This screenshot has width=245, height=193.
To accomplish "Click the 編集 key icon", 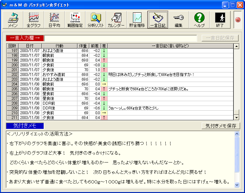I will pos(178,20).
